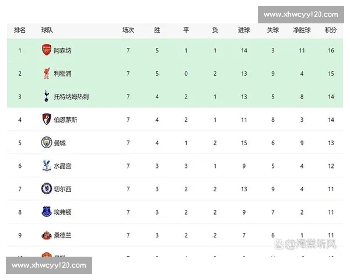The image size is (350, 280).
Task: Open the Bournemouth crest icon
Action: point(47,120)
